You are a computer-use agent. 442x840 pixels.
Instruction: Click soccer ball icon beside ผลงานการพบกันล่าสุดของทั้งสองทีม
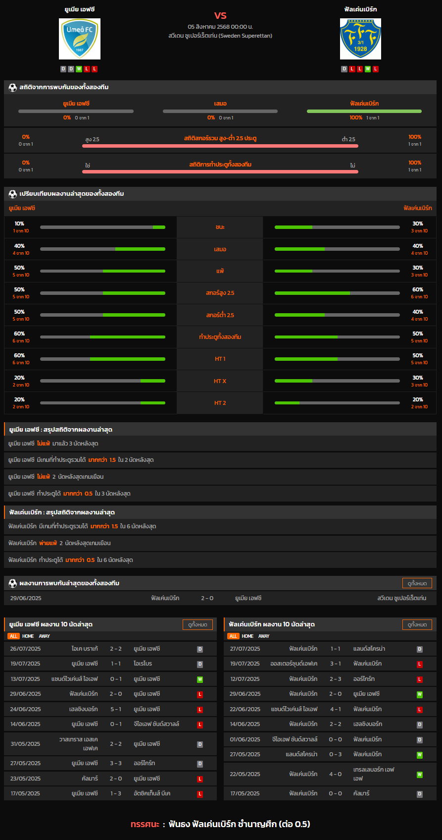coord(13,583)
